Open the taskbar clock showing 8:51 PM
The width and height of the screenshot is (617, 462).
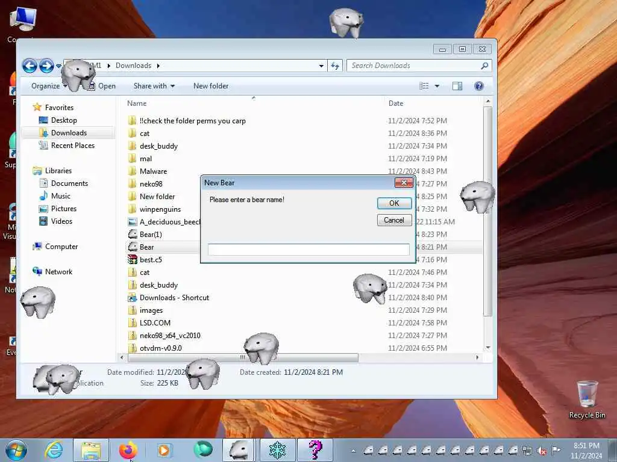pos(586,451)
